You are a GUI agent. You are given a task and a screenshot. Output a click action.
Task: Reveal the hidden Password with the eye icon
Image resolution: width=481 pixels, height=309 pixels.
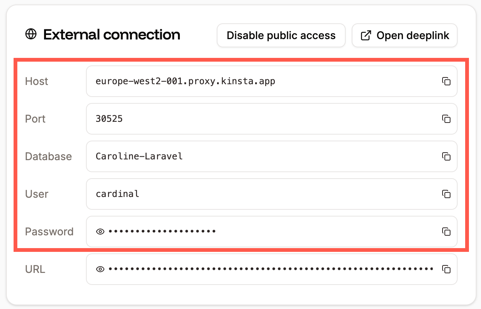tap(100, 232)
